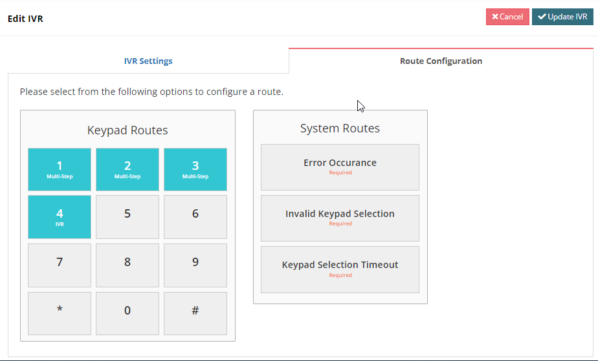Click the Edit IVR page title
598x361 pixels.
point(25,19)
